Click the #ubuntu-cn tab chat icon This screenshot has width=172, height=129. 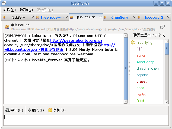tap(72, 17)
